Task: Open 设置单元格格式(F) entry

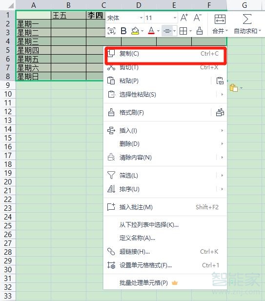Action: [165, 265]
